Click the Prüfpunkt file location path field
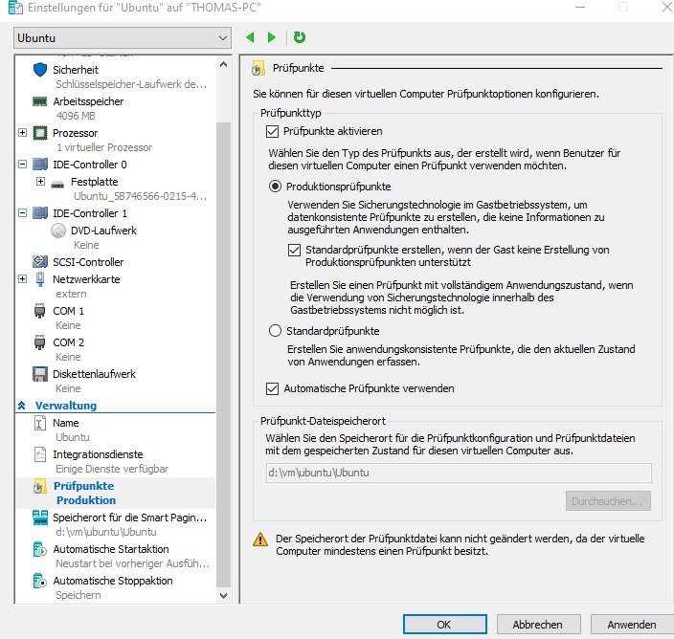The height and width of the screenshot is (639, 674). (x=459, y=473)
